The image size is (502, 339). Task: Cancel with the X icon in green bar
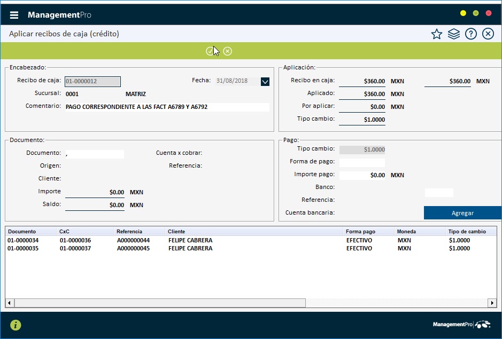[x=227, y=51]
